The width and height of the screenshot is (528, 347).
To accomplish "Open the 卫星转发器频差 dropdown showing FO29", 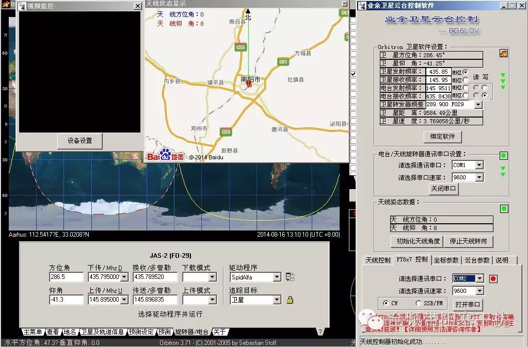I will pyautogui.click(x=478, y=105).
